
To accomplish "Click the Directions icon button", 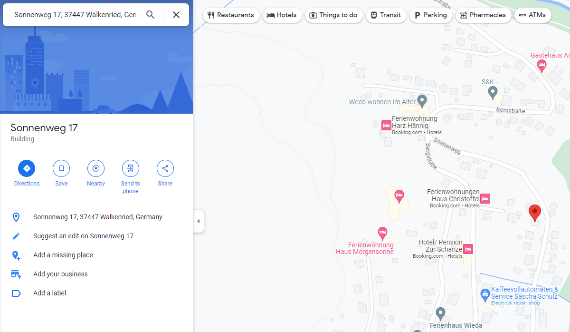I will click(x=27, y=168).
